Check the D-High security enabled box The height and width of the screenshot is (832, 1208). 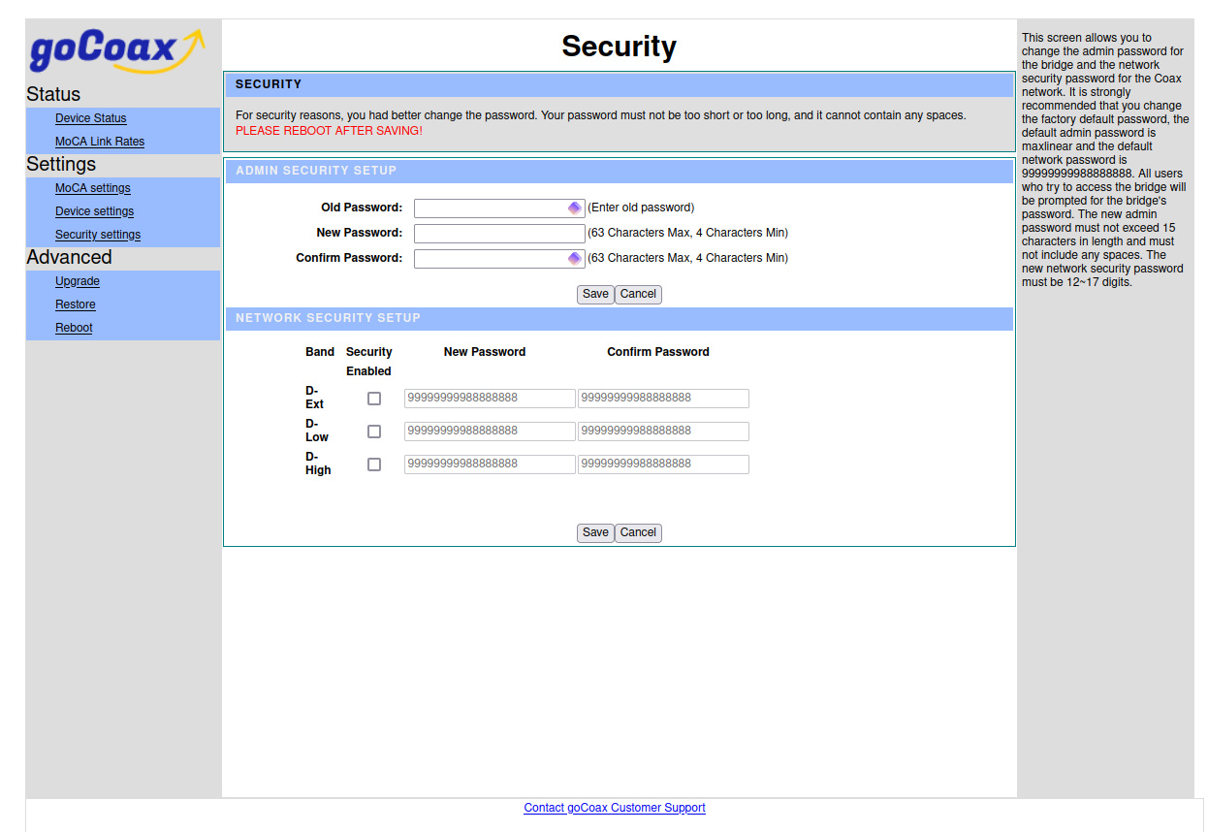point(374,464)
